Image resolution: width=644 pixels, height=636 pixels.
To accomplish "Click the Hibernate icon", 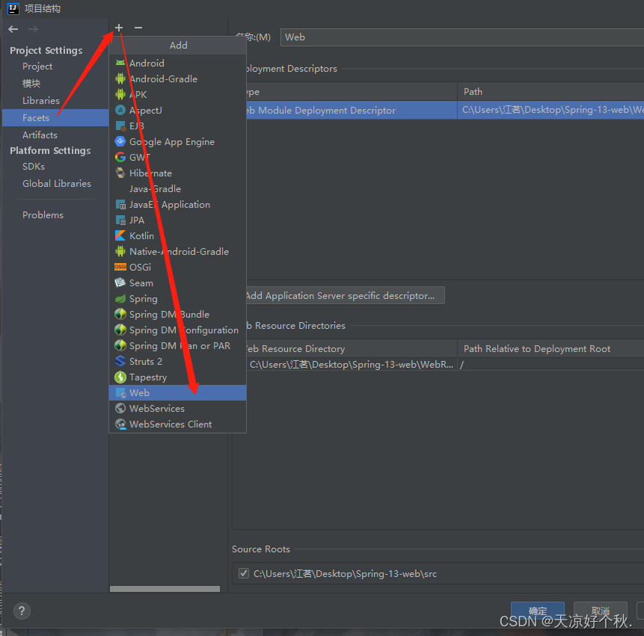I will point(120,173).
